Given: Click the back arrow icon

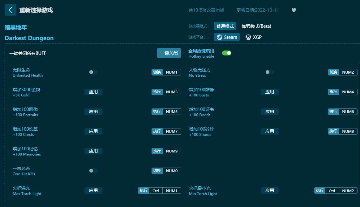Looking at the screenshot, I should click(x=10, y=10).
